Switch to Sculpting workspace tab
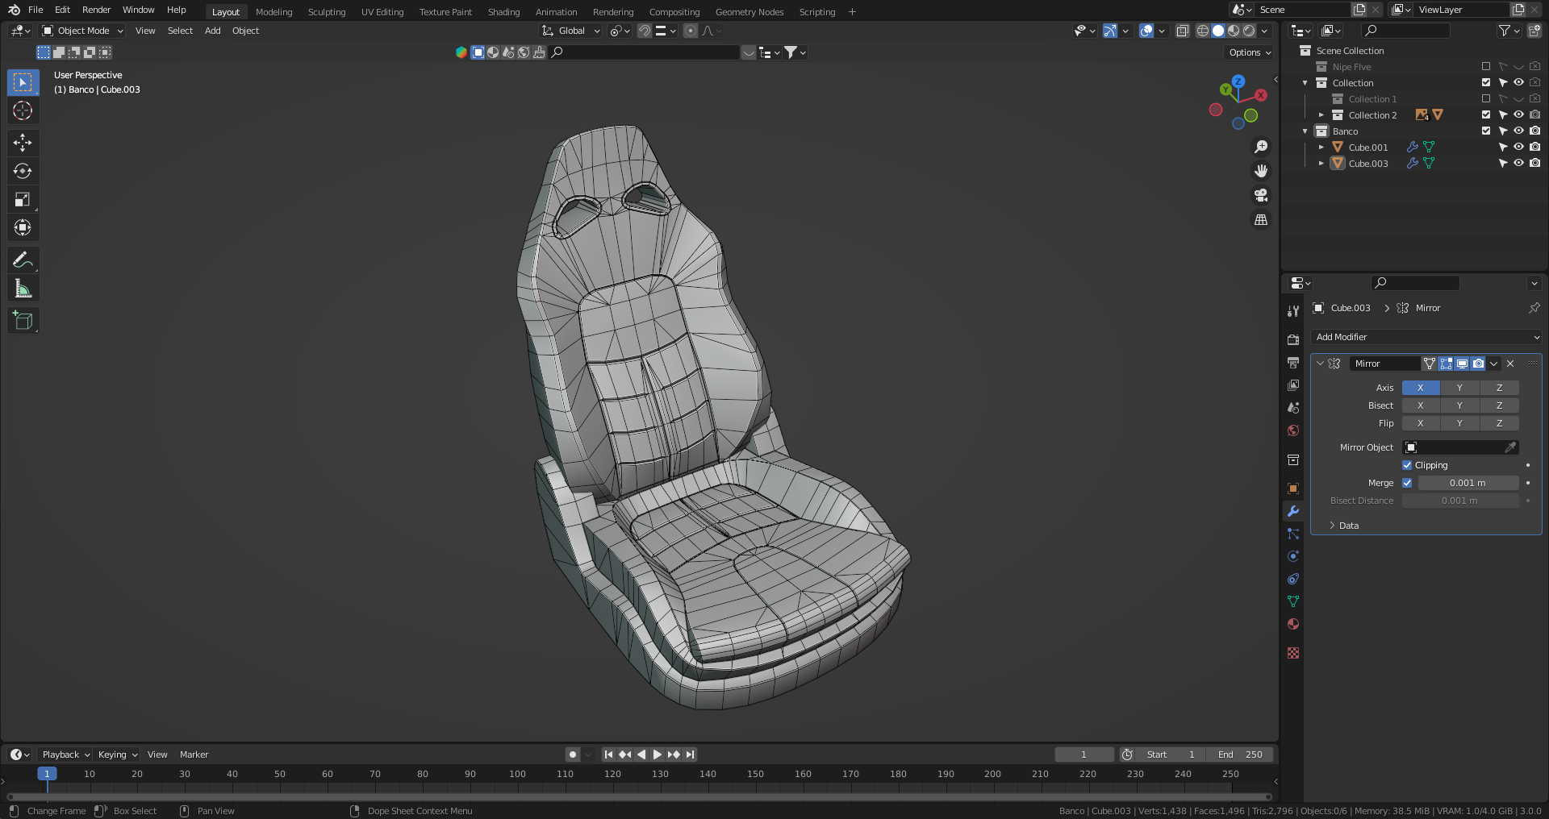The width and height of the screenshot is (1549, 819). pyautogui.click(x=327, y=12)
